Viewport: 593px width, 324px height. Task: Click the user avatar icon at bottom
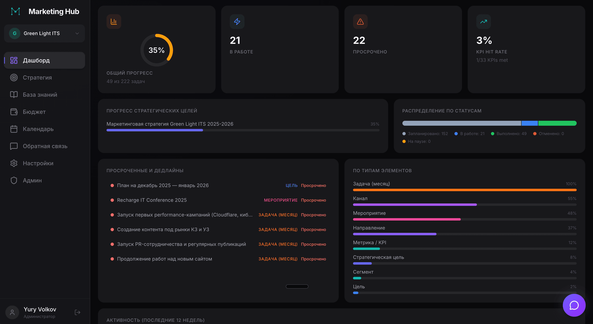12,312
